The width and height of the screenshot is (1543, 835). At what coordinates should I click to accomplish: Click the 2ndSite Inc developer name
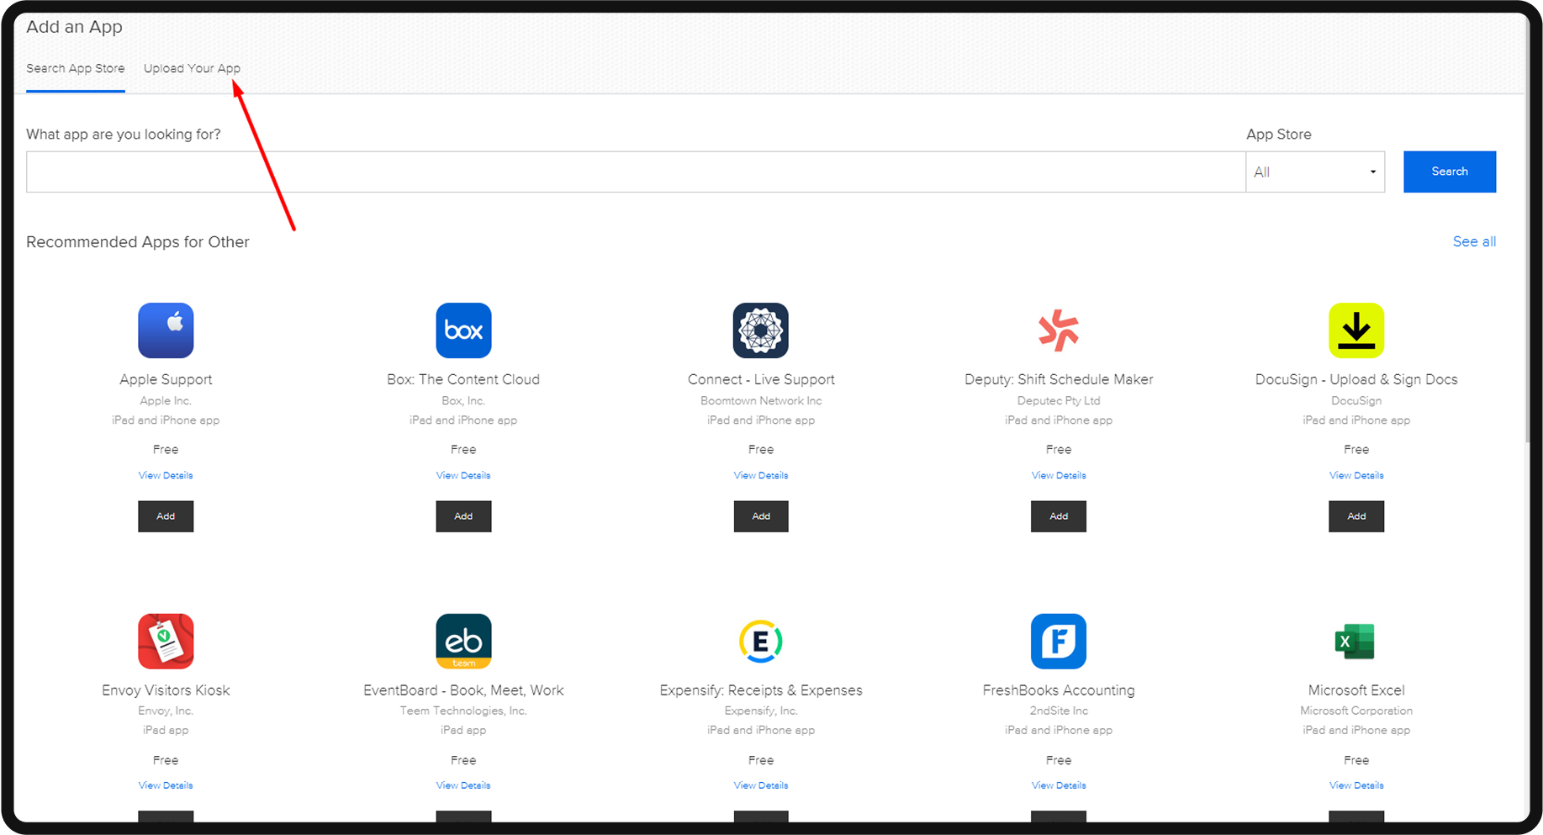1059,711
